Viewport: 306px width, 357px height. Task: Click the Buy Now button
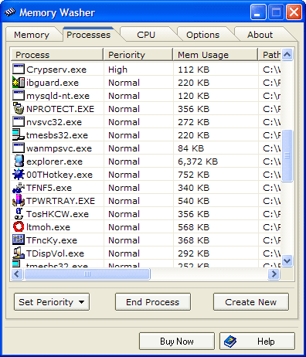tap(177, 342)
